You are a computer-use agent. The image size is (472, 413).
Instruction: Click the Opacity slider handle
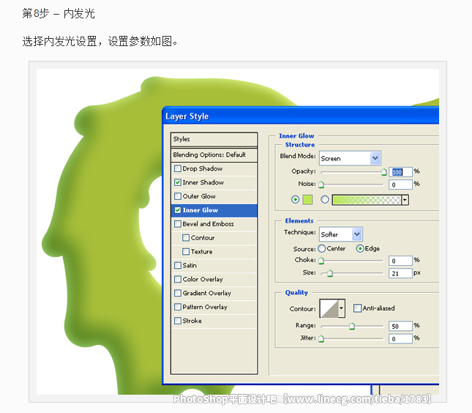click(383, 172)
